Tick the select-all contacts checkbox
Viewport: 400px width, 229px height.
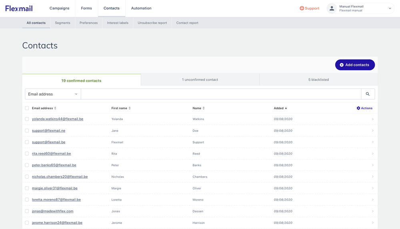(27, 108)
